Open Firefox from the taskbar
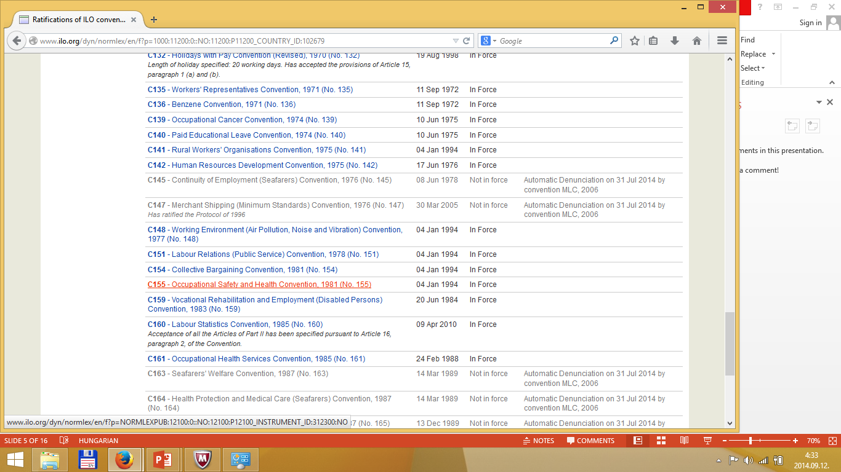This screenshot has width=841, height=472. (125, 460)
